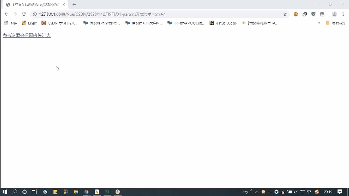Open the volume tray icon
The image size is (349, 196).
[x=296, y=192]
